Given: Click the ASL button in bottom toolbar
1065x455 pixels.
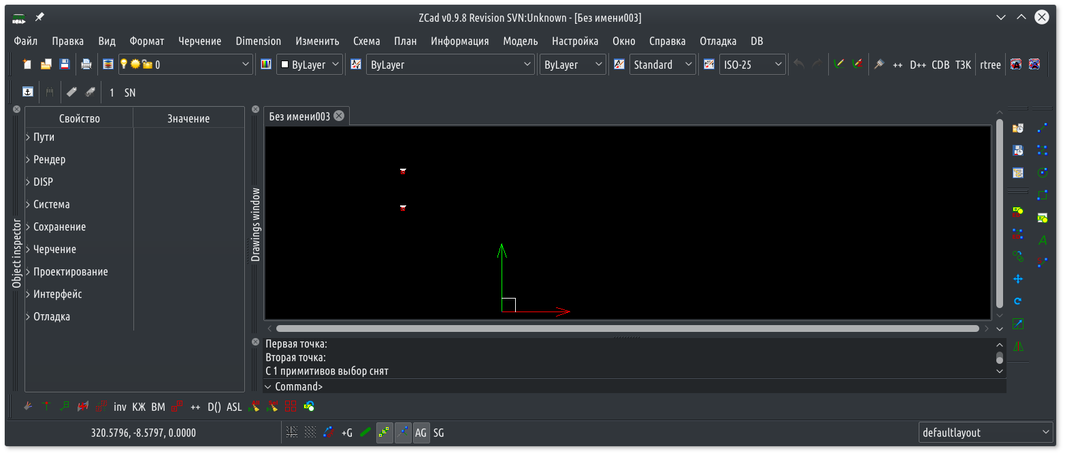Looking at the screenshot, I should click(x=234, y=407).
